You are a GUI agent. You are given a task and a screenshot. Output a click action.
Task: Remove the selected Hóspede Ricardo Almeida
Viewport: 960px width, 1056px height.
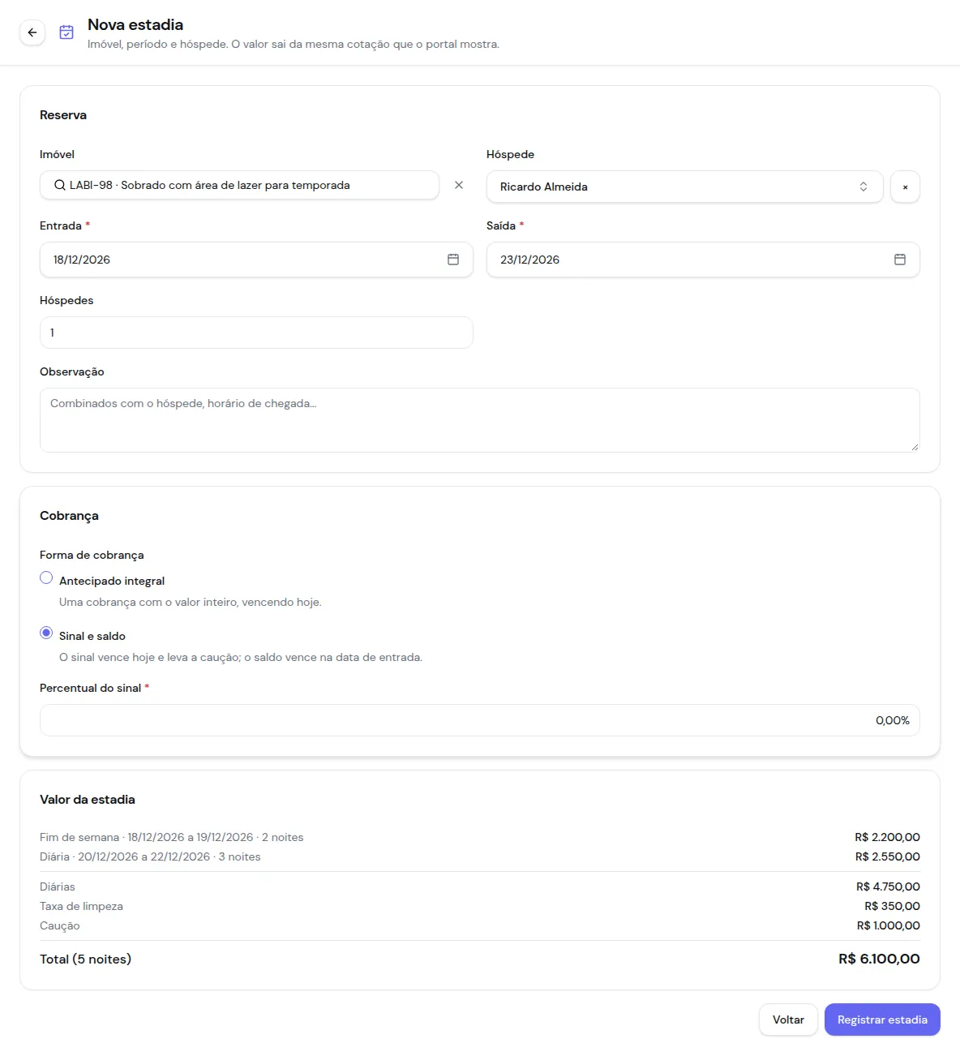(905, 187)
